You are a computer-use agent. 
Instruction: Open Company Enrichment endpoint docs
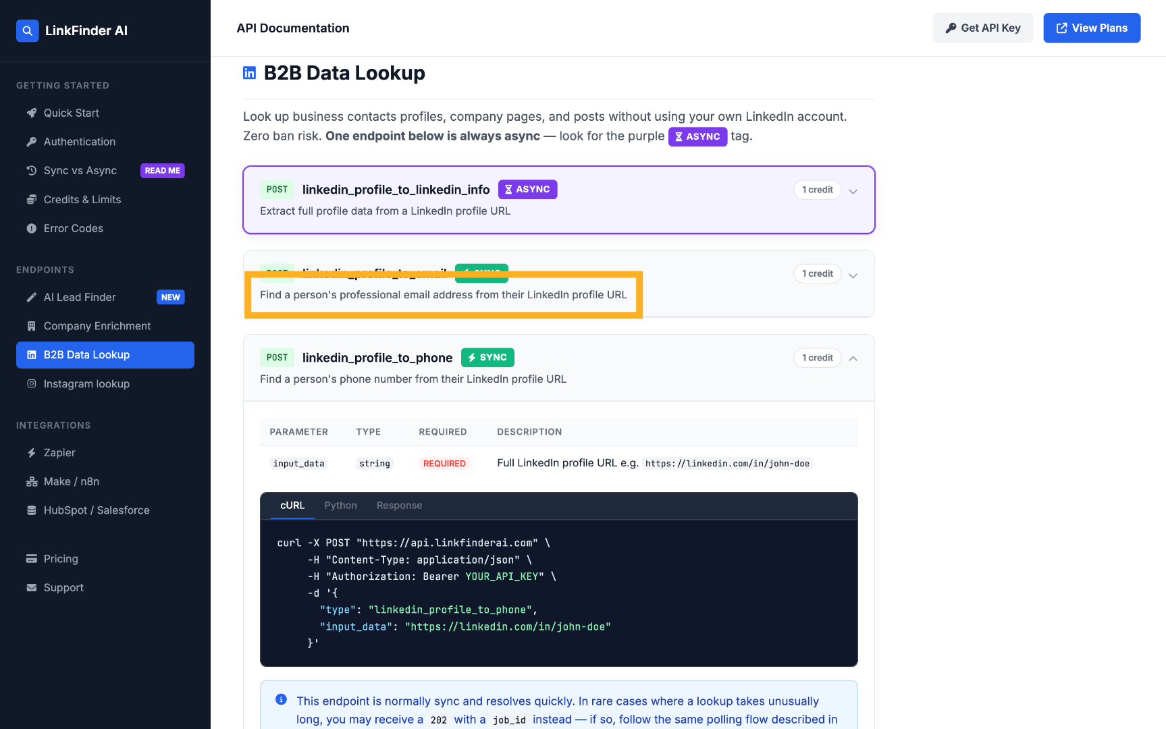pos(105,326)
